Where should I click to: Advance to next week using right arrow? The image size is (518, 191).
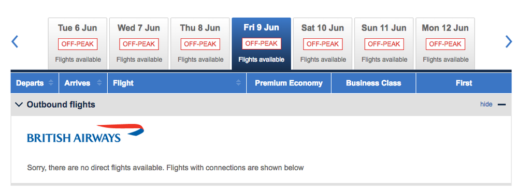[509, 42]
